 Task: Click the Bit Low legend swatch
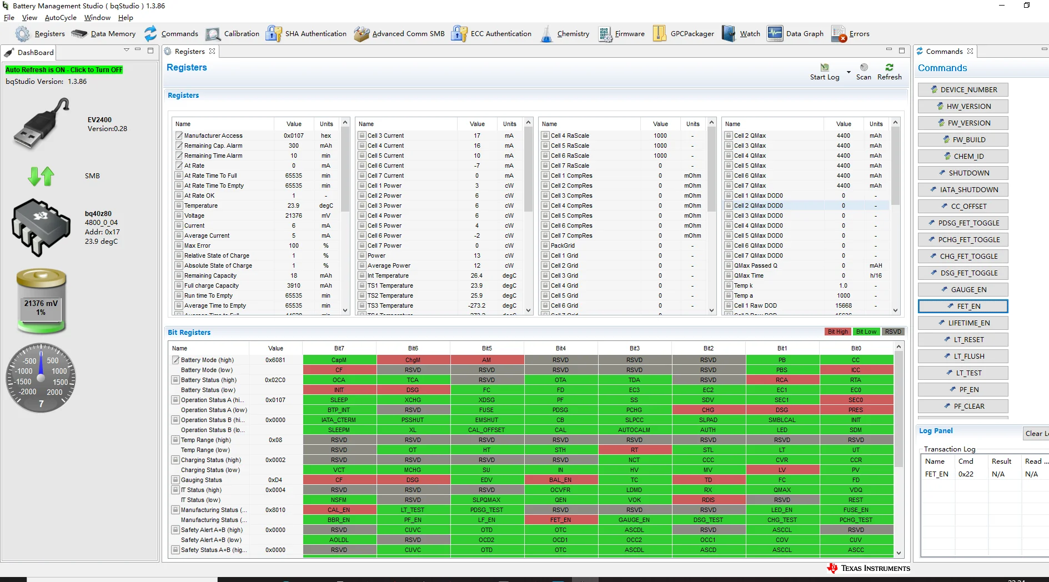coord(866,332)
